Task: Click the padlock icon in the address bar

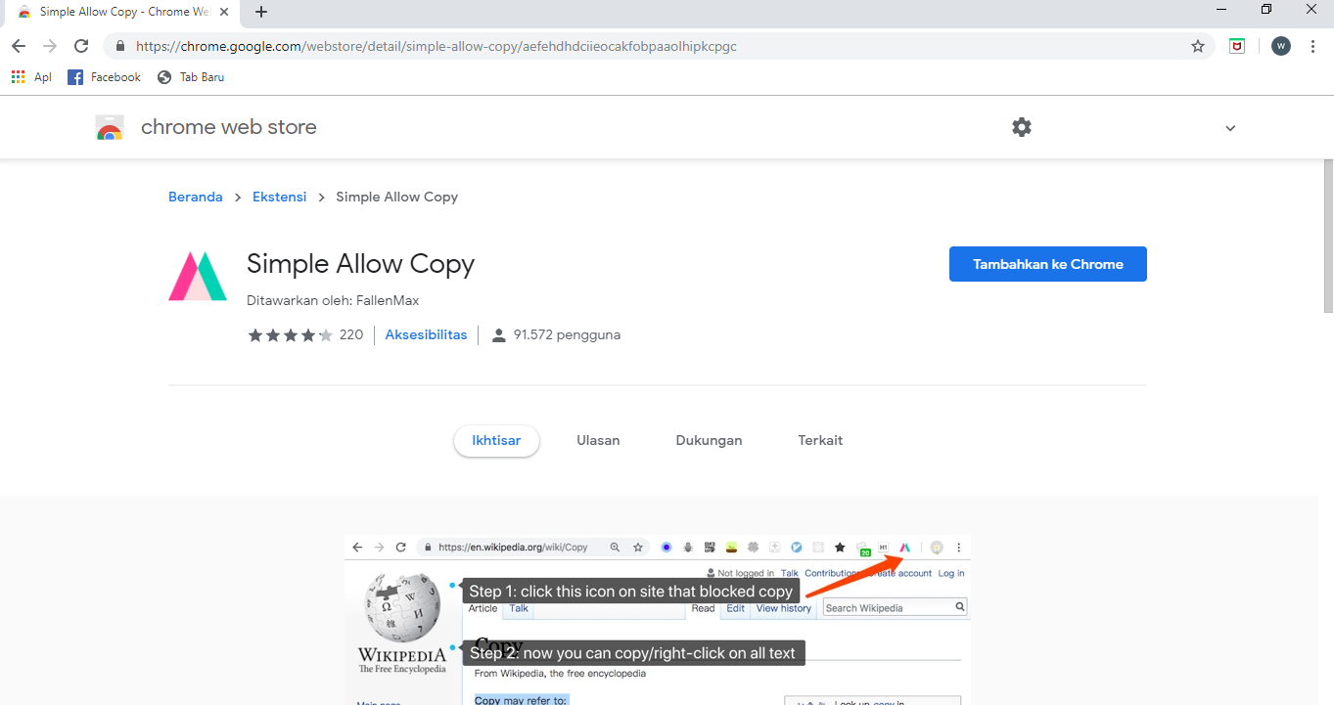Action: tap(119, 45)
